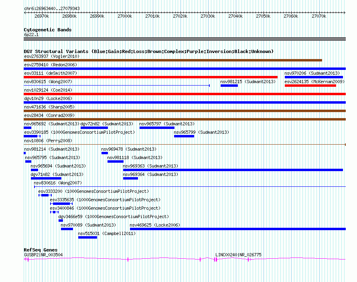The image size is (357, 282).
Task: Click the long blue nsv969363 gain bar
Action: pyautogui.click(x=233, y=170)
